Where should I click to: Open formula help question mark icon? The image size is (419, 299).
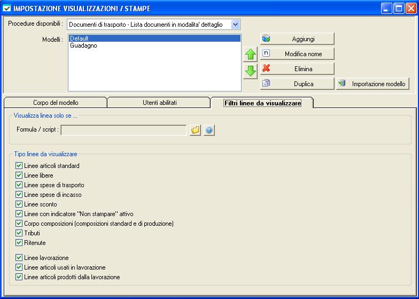tap(209, 130)
